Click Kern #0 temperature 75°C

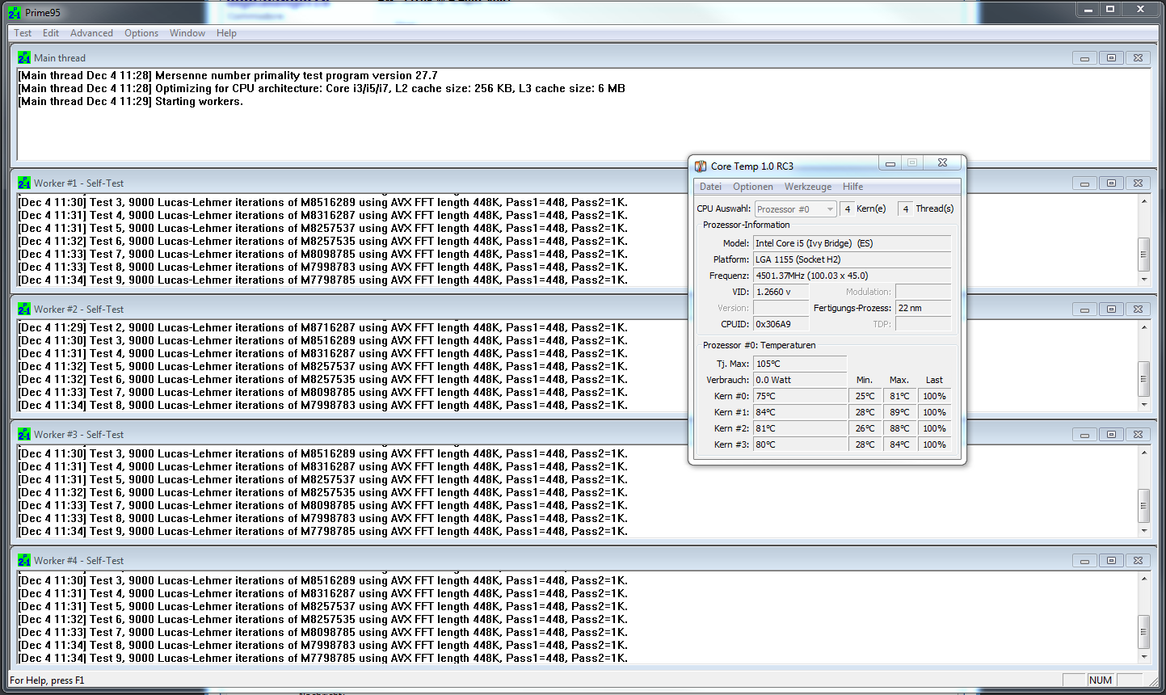click(800, 396)
